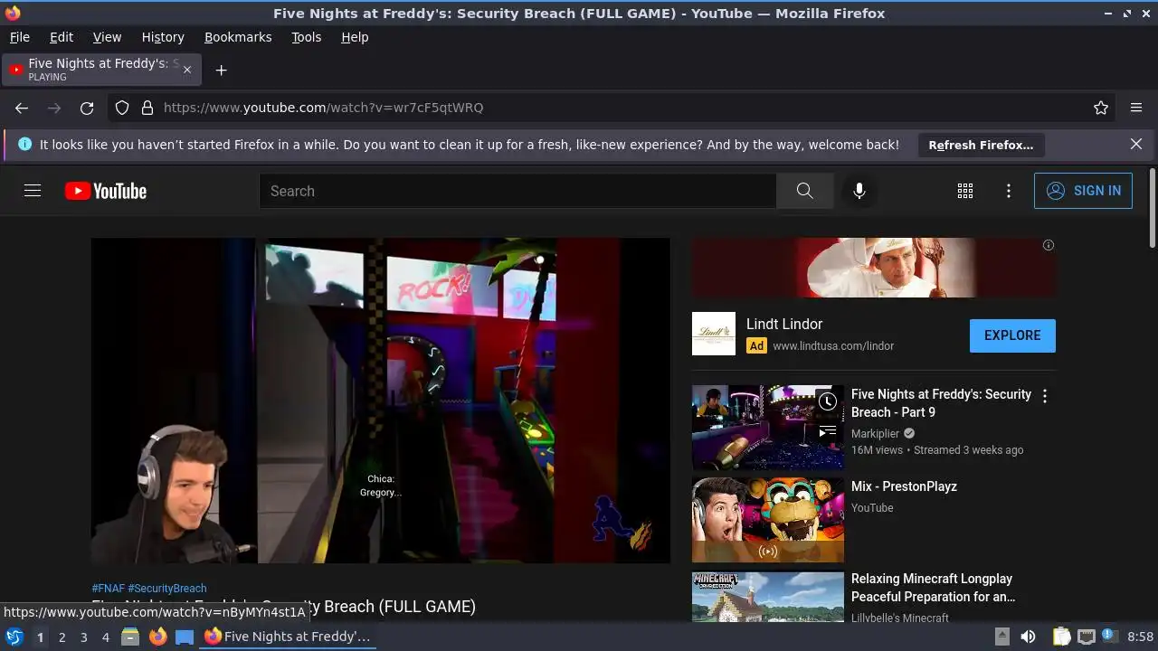This screenshot has width=1158, height=651.
Task: Click the page vertical scrollbar
Action: click(x=1152, y=208)
